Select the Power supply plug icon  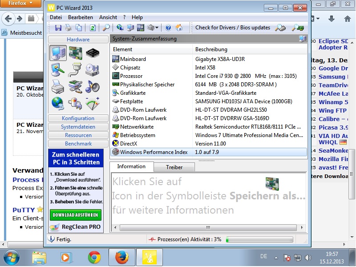pos(75,104)
